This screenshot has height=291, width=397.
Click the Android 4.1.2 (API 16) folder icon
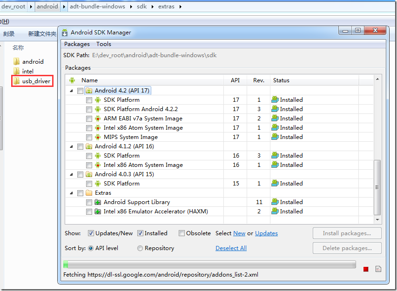click(x=89, y=146)
